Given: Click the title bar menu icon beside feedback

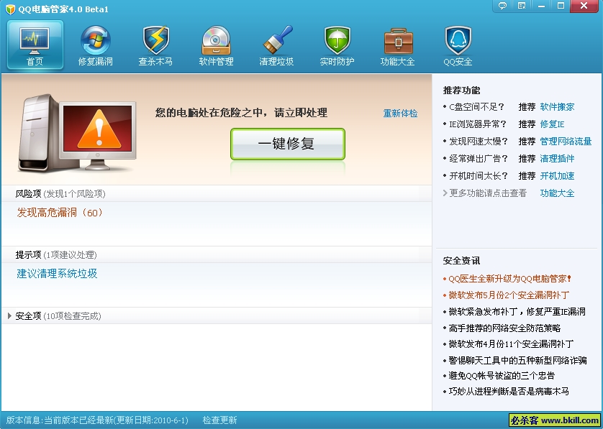Looking at the screenshot, I should click(522, 6).
